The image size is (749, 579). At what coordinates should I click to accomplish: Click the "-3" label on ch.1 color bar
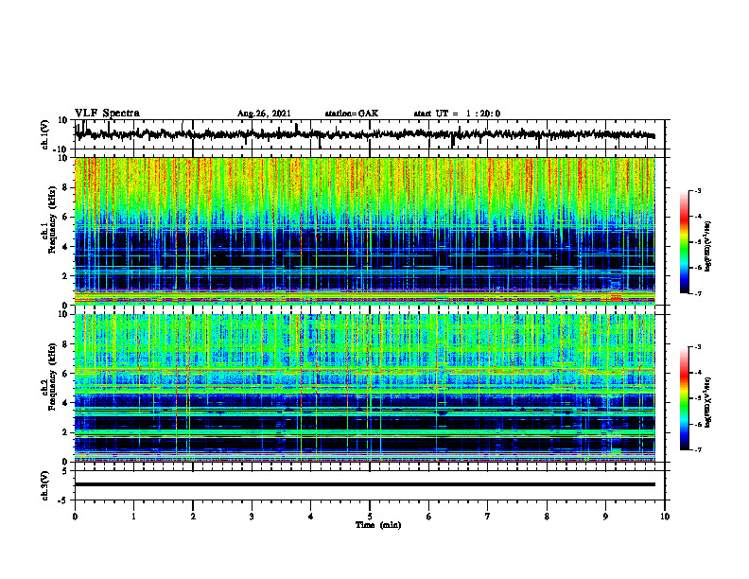pos(698,191)
